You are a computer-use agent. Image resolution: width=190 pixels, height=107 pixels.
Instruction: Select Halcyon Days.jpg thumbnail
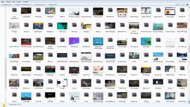tap(74, 11)
